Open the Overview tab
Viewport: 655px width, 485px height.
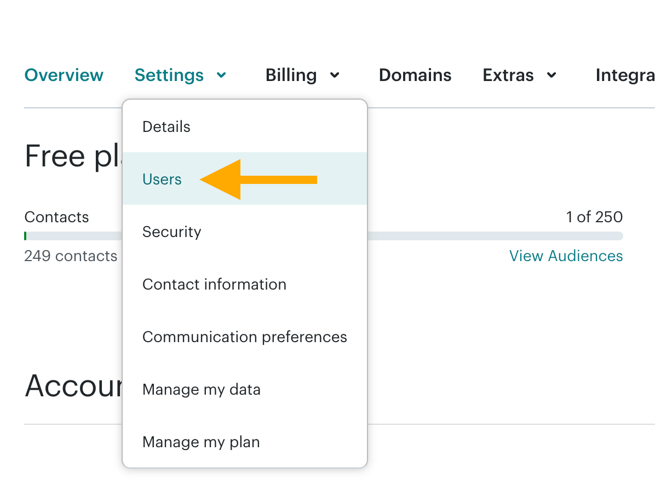point(64,75)
